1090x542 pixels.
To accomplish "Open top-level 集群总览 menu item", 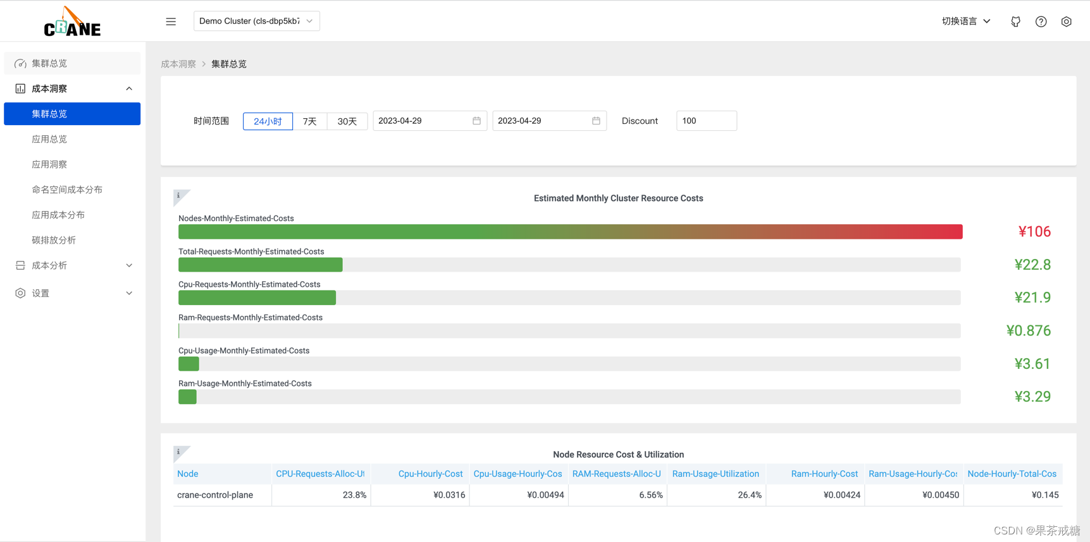I will [x=72, y=63].
